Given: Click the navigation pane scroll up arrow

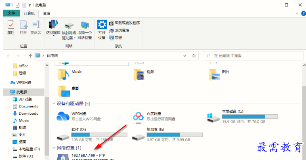Looking at the screenshot, I should tap(47, 65).
